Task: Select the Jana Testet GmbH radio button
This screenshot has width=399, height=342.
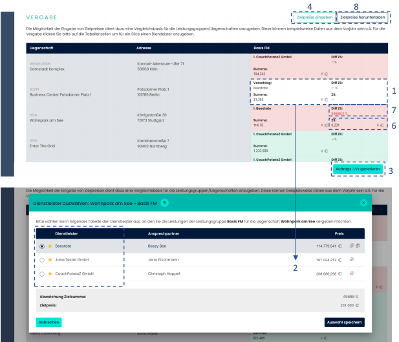Action: (42, 259)
